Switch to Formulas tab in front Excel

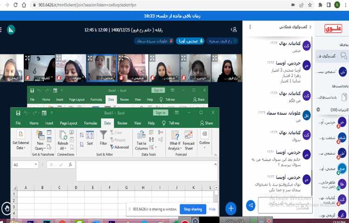91,123
